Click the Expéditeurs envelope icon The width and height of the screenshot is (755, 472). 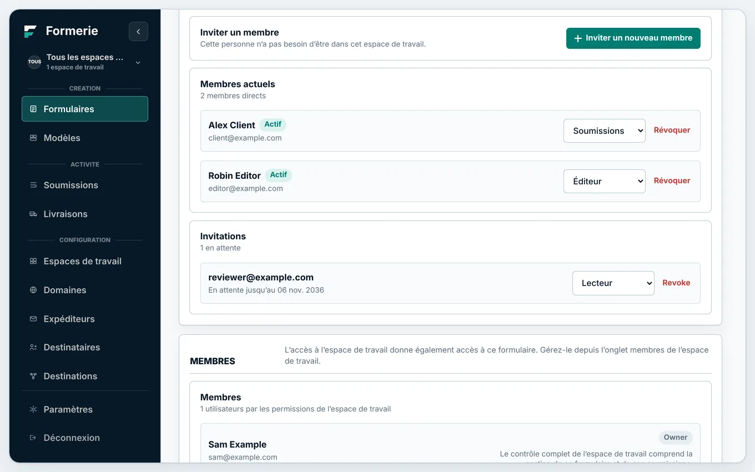pos(33,319)
